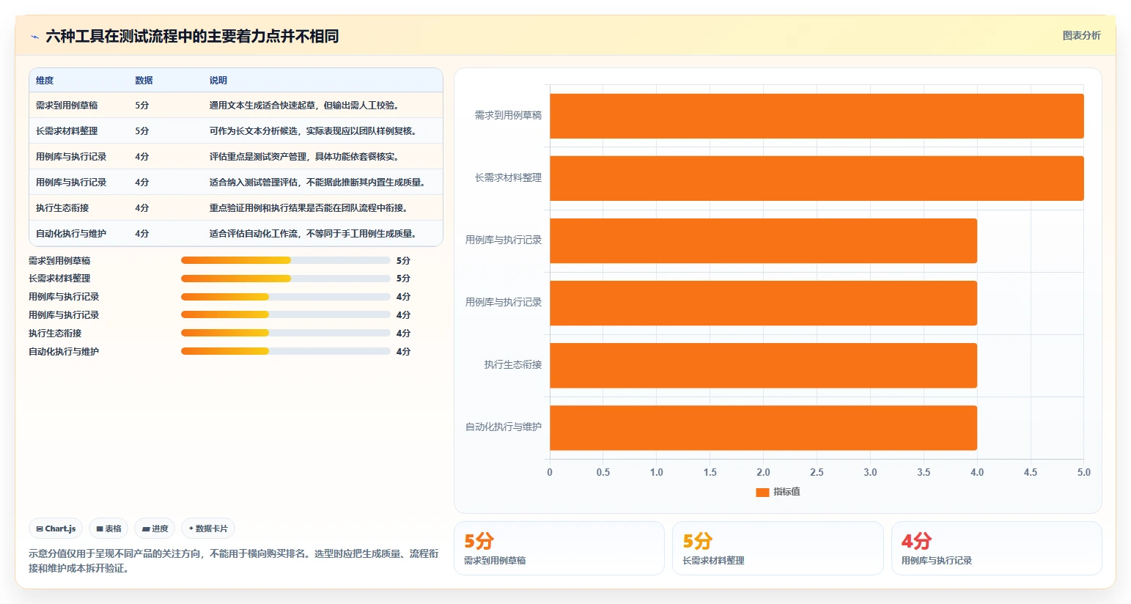Select the 表格 tag
This screenshot has height=604, width=1131.
coord(108,528)
